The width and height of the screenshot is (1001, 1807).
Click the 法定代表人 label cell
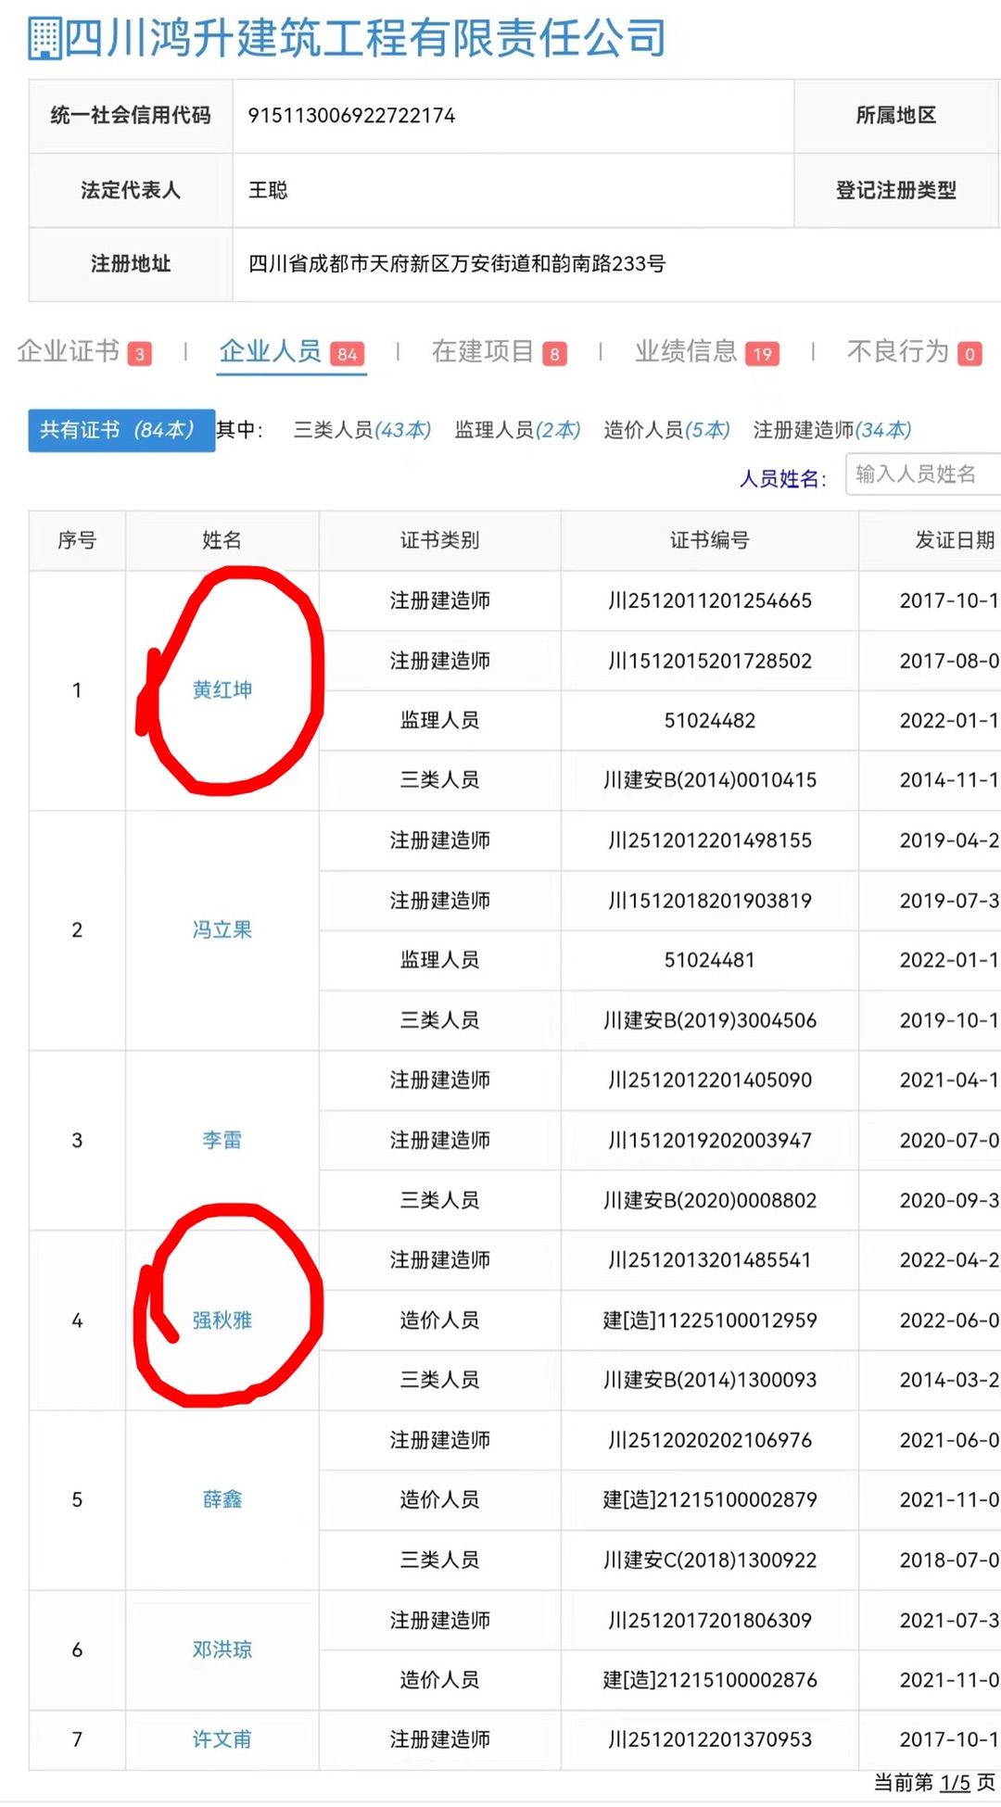131,190
